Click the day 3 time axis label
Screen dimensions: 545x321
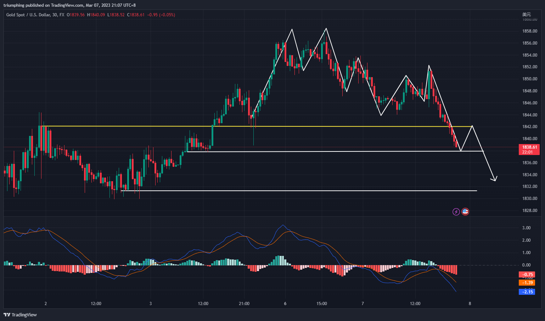(x=151, y=304)
